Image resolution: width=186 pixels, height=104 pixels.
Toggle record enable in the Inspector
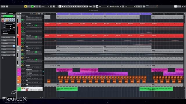click(3, 21)
